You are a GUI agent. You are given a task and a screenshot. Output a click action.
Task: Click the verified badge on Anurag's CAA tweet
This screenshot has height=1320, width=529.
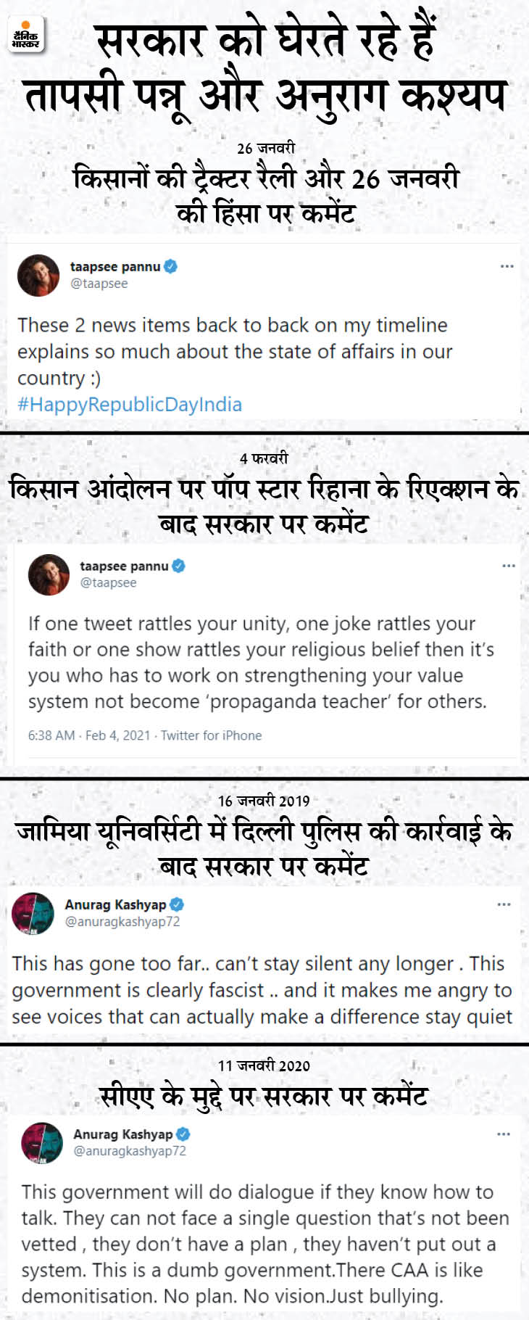[x=183, y=1134]
